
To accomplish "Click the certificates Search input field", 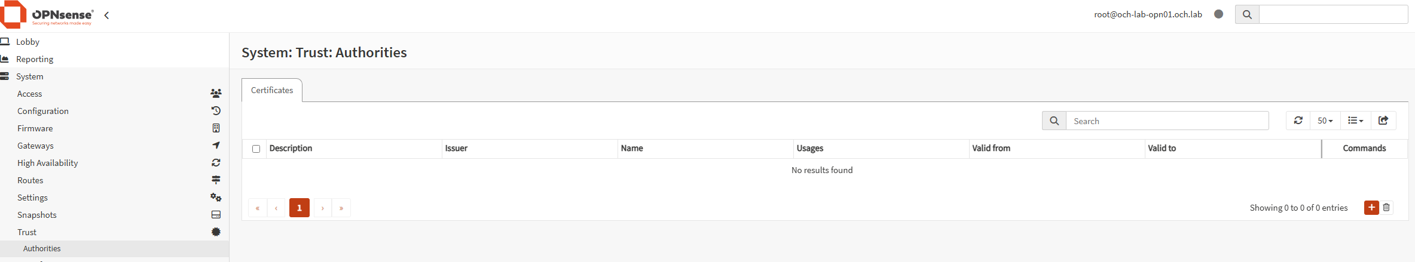I will 1168,121.
